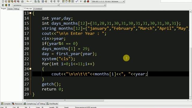Screen dimensions: 192x108
Task: Click the Redo arrow icon
Action: 31,1
